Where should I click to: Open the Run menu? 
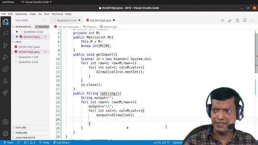coord(47,14)
